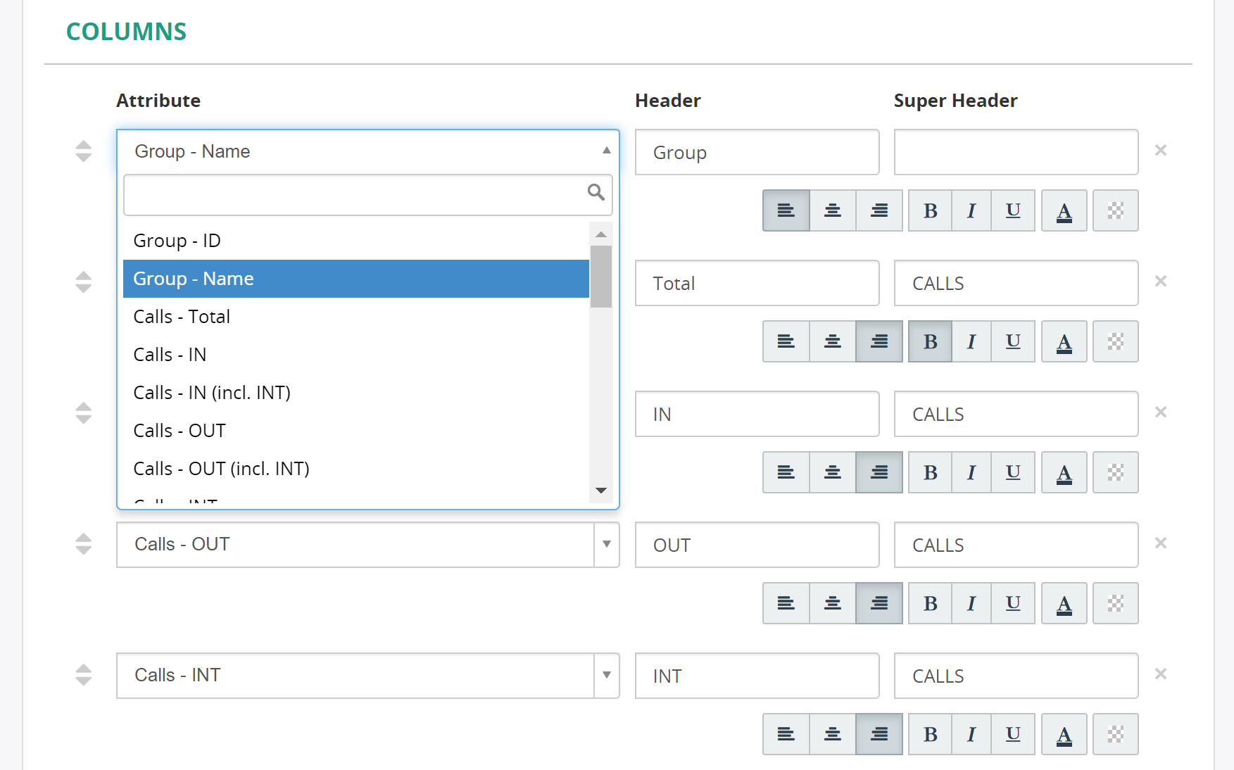Open the Calls - OUT attribute dropdown
The width and height of the screenshot is (1234, 770).
367,545
